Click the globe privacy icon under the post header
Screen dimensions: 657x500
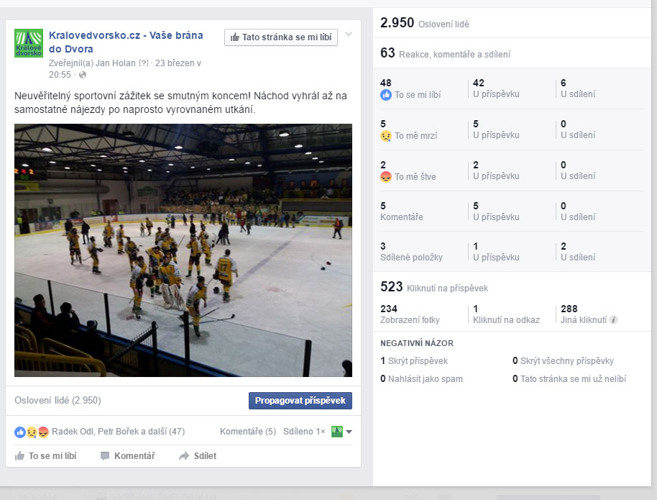tap(83, 75)
